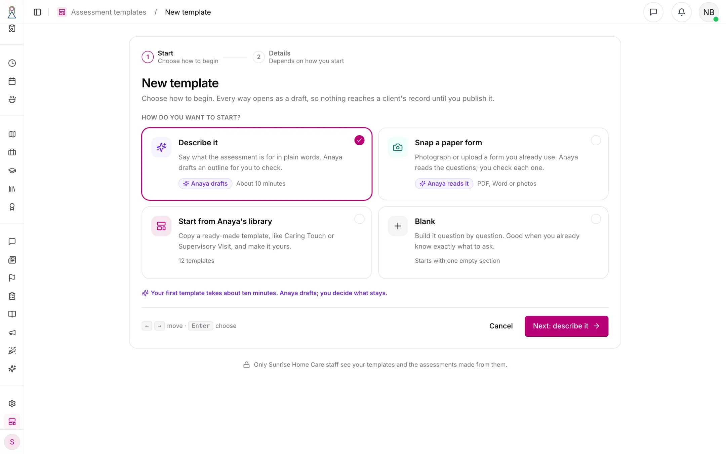Open the templates icon in sidebar bottom
Image resolution: width=726 pixels, height=454 pixels.
[12, 422]
